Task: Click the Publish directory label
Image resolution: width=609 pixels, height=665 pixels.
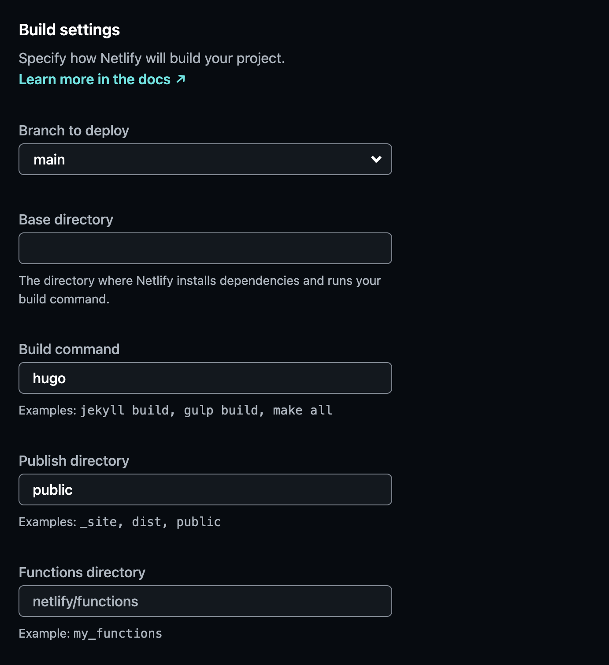Action: pos(74,461)
